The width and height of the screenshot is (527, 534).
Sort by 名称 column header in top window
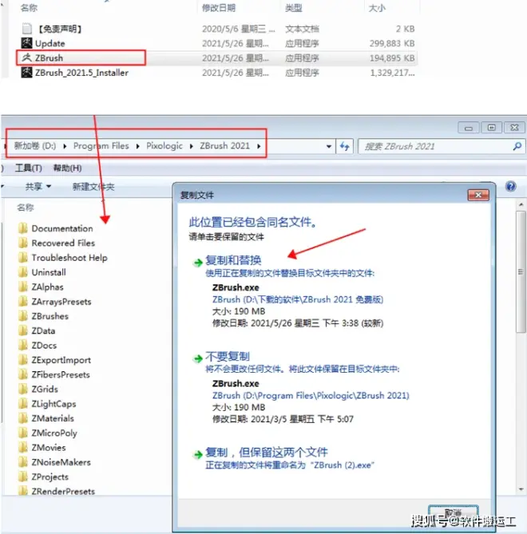point(29,8)
